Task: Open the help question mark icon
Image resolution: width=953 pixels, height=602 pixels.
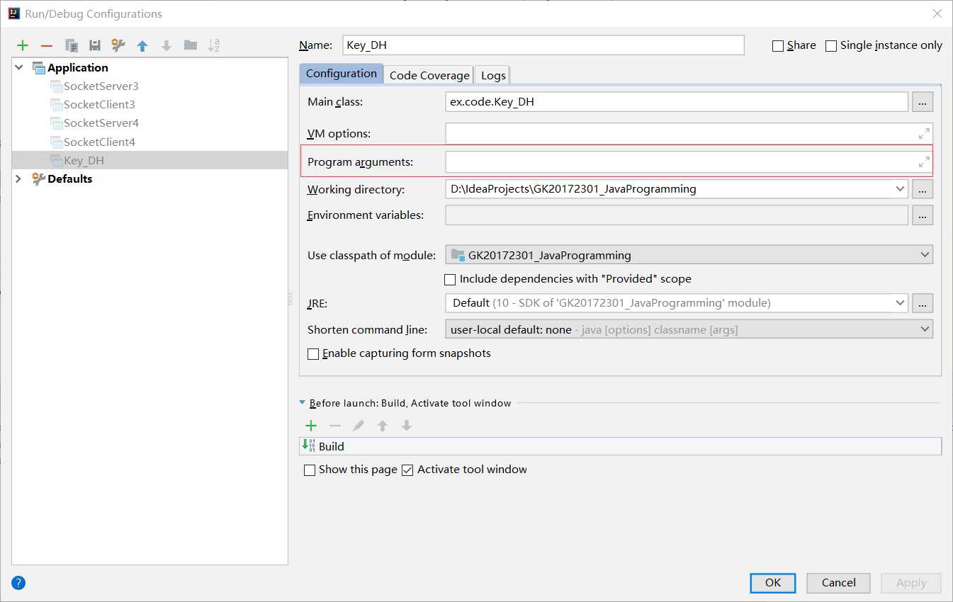Action: [19, 583]
